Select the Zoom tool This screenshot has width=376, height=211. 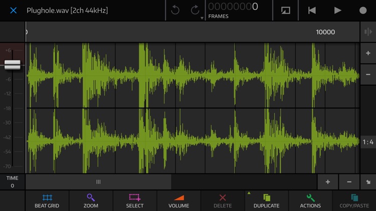(91, 201)
